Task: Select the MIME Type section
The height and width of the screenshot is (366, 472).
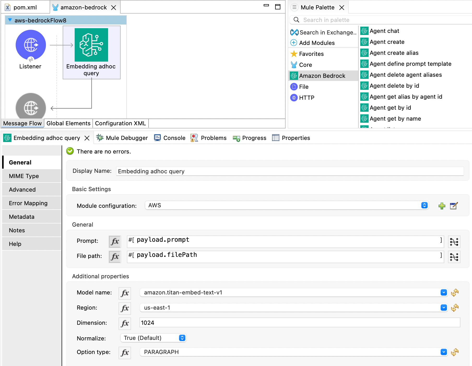Action: click(32, 176)
